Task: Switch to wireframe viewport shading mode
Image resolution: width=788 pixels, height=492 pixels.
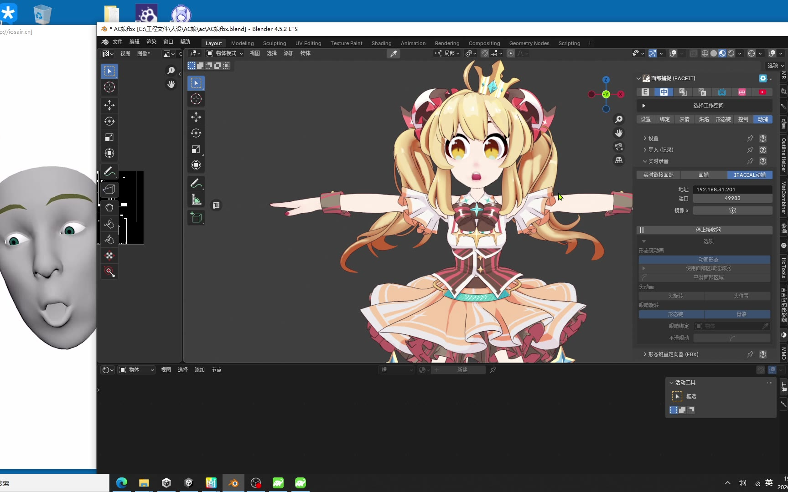Action: pyautogui.click(x=705, y=54)
